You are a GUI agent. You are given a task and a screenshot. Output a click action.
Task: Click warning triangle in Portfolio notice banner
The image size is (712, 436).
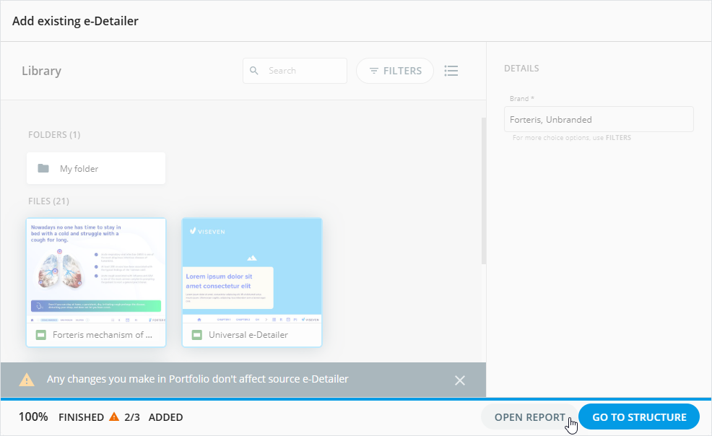tap(27, 380)
